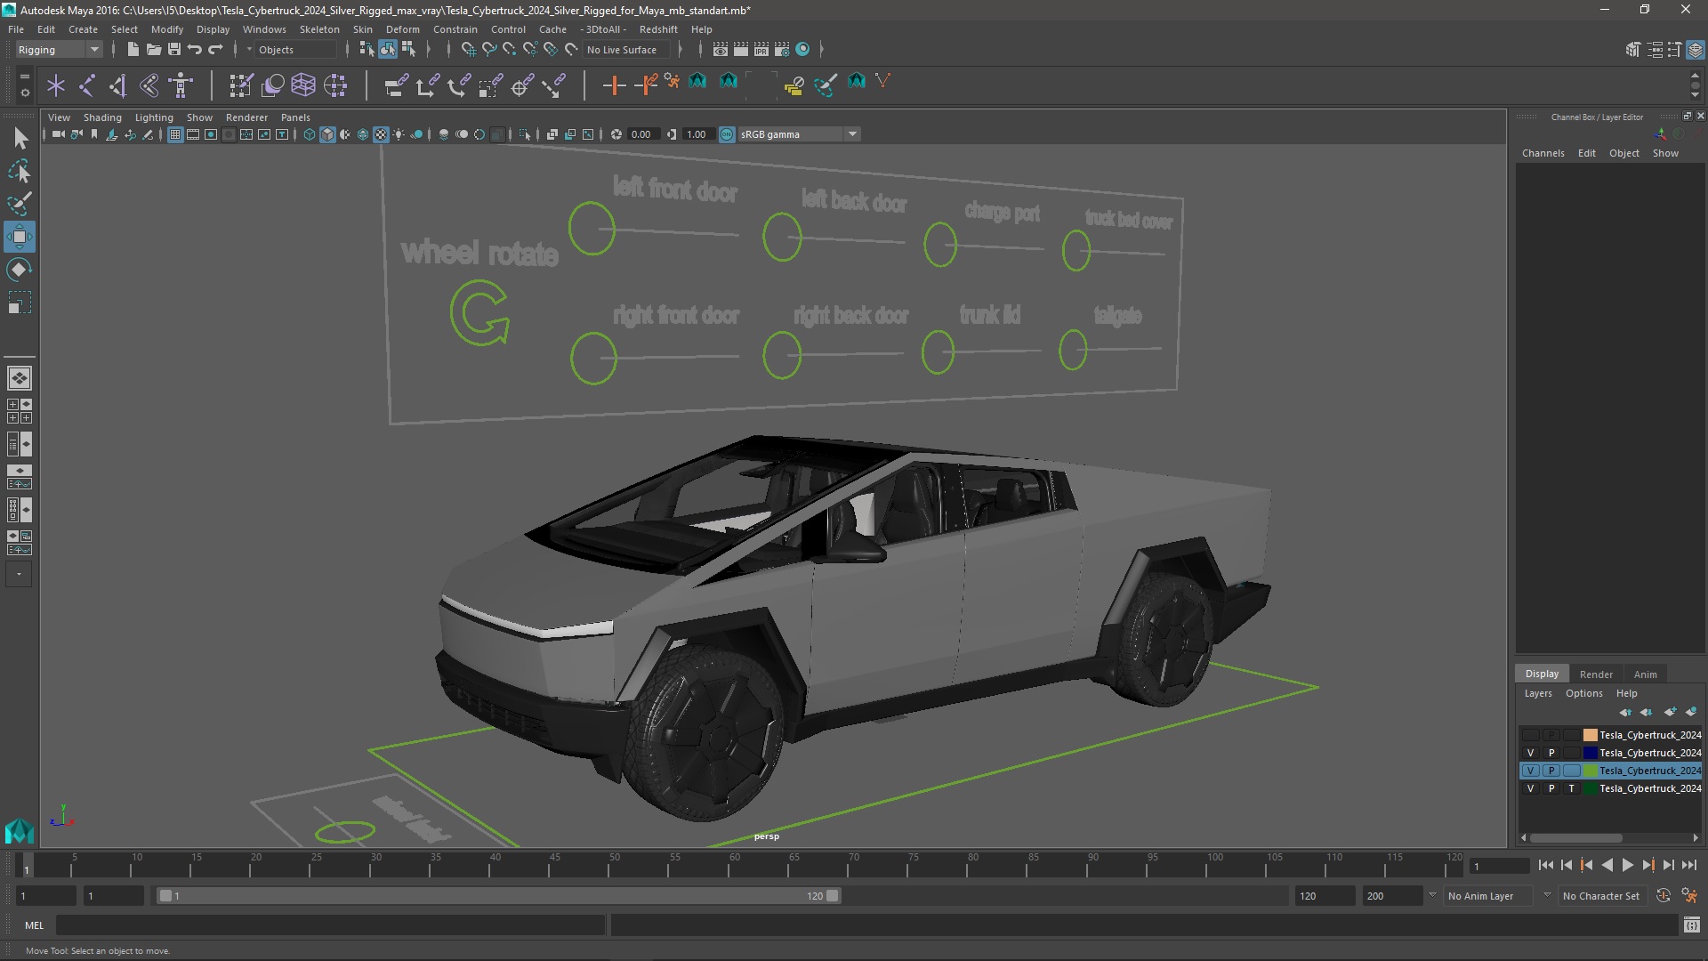Open Options menu in Layer Editor

pyautogui.click(x=1583, y=693)
